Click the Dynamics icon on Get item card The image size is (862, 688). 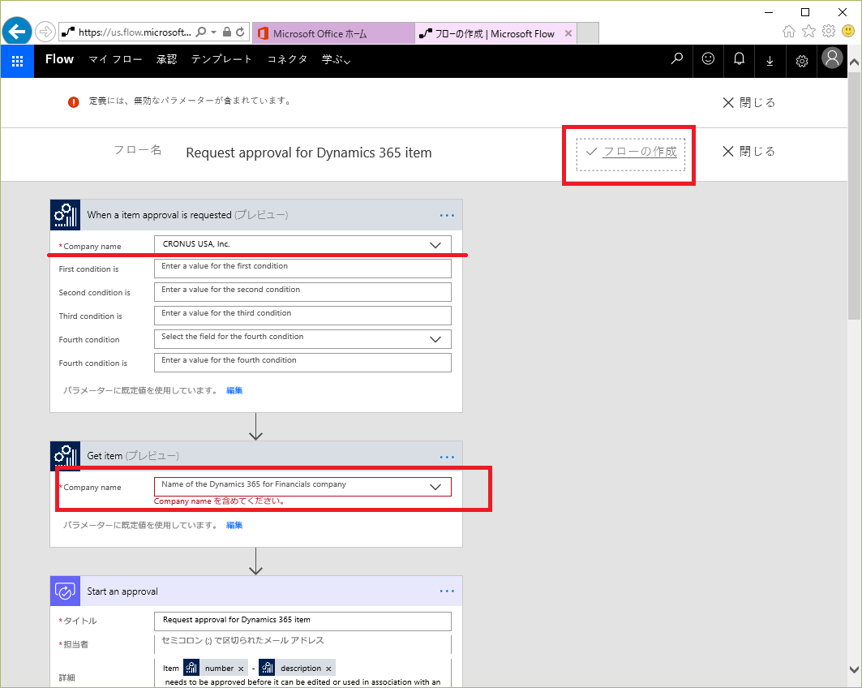pos(66,456)
